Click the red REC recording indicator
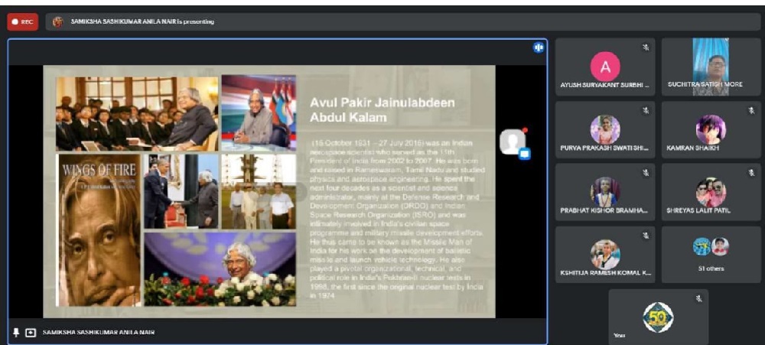Screen dimensions: 765x345 22,21
